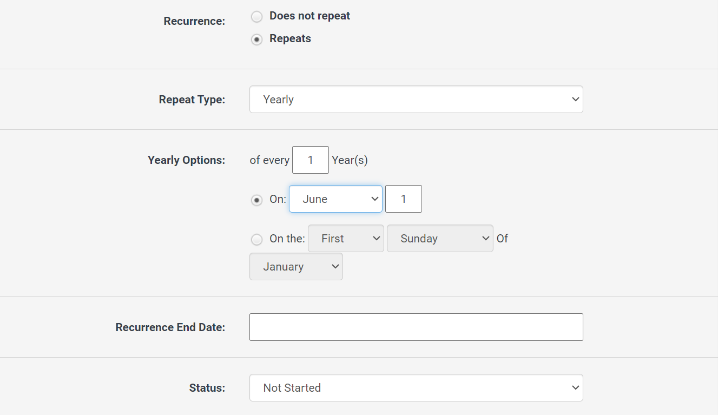Open the Status dropdown showing Not Started

pyautogui.click(x=416, y=388)
